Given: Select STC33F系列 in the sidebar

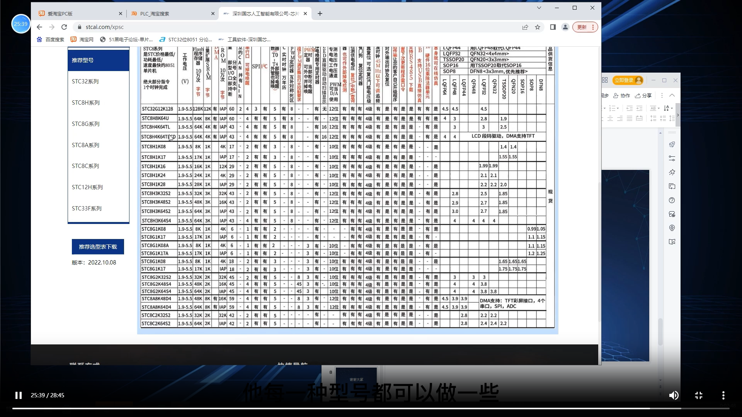Looking at the screenshot, I should 99,208.
